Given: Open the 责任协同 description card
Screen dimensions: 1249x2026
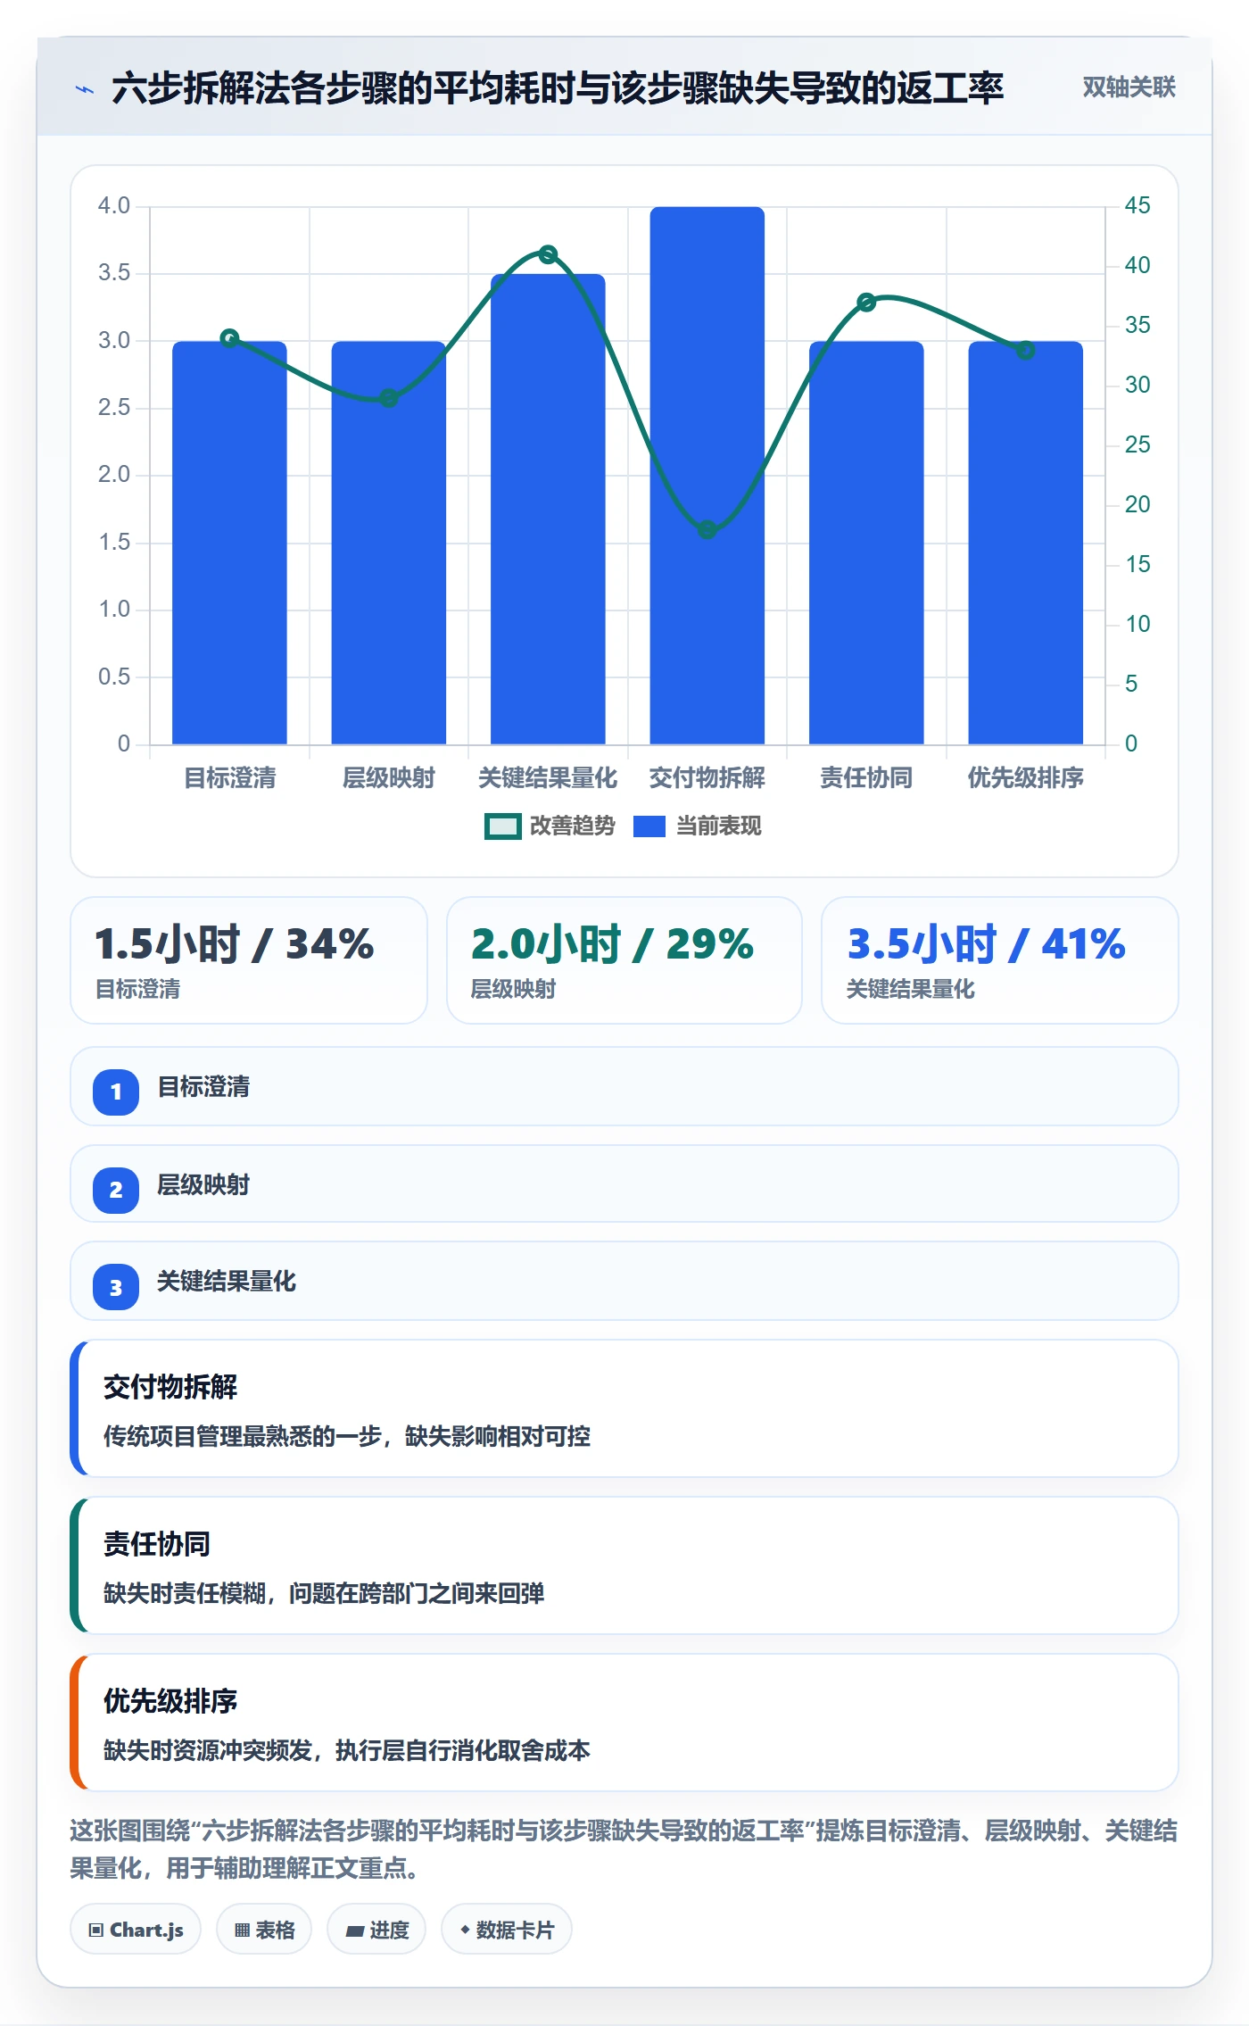Looking at the screenshot, I should pos(624,1565).
